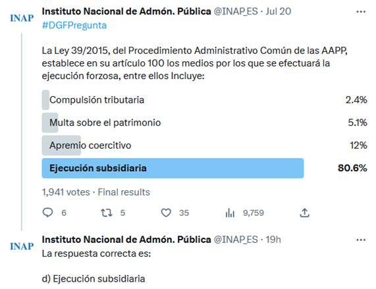Click INAP avatar on the first tweet
The width and height of the screenshot is (376, 289).
click(x=22, y=18)
